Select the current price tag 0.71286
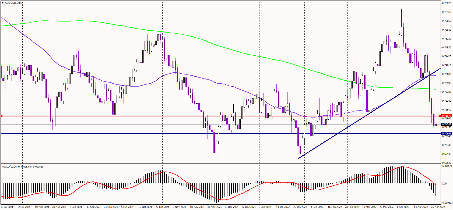This screenshot has height=210, width=453. coord(447,124)
